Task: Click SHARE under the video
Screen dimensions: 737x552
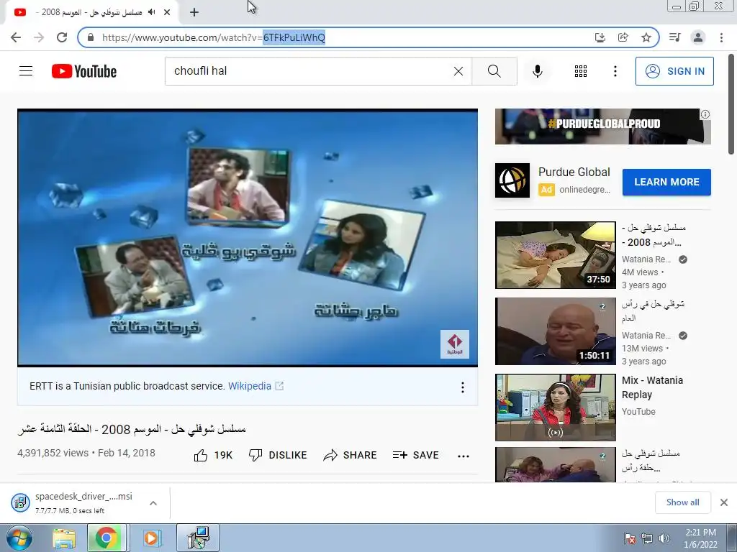Action: coord(351,455)
